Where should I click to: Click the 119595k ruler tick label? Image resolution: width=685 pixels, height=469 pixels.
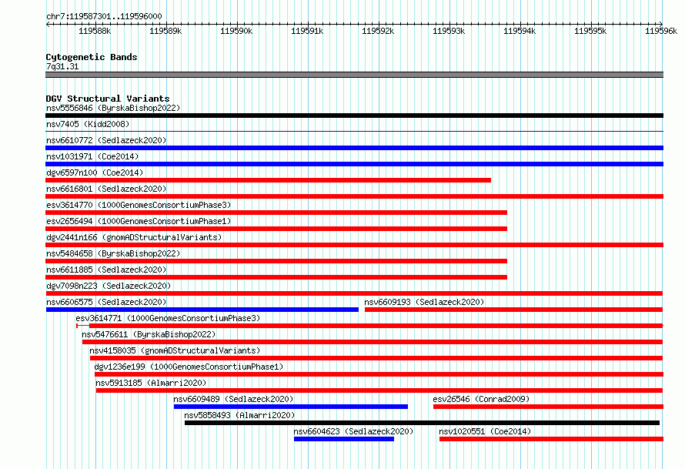point(590,31)
